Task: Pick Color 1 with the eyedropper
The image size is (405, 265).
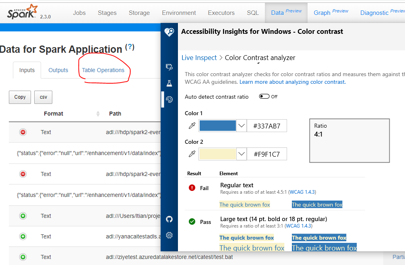Action: [192, 125]
